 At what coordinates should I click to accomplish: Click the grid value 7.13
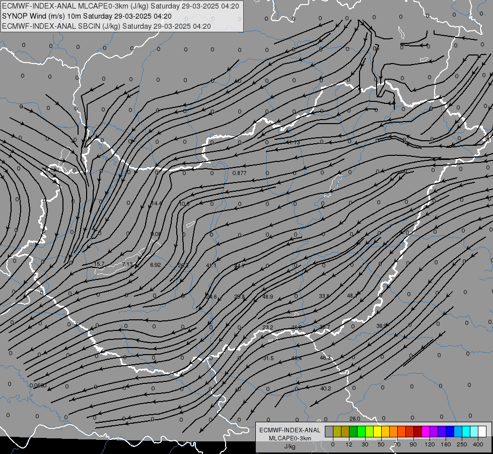point(127,264)
